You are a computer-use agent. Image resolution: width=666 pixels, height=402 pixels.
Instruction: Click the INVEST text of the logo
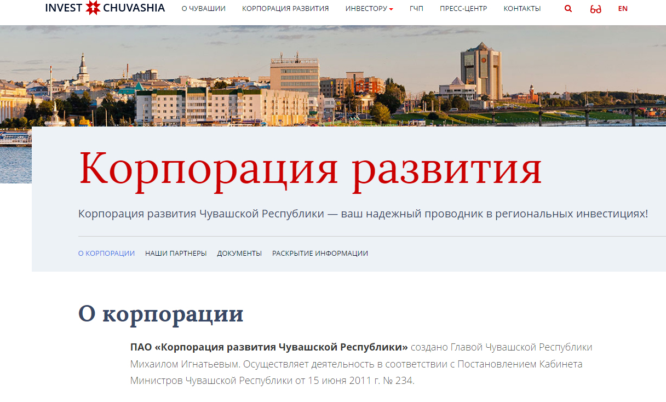64,8
